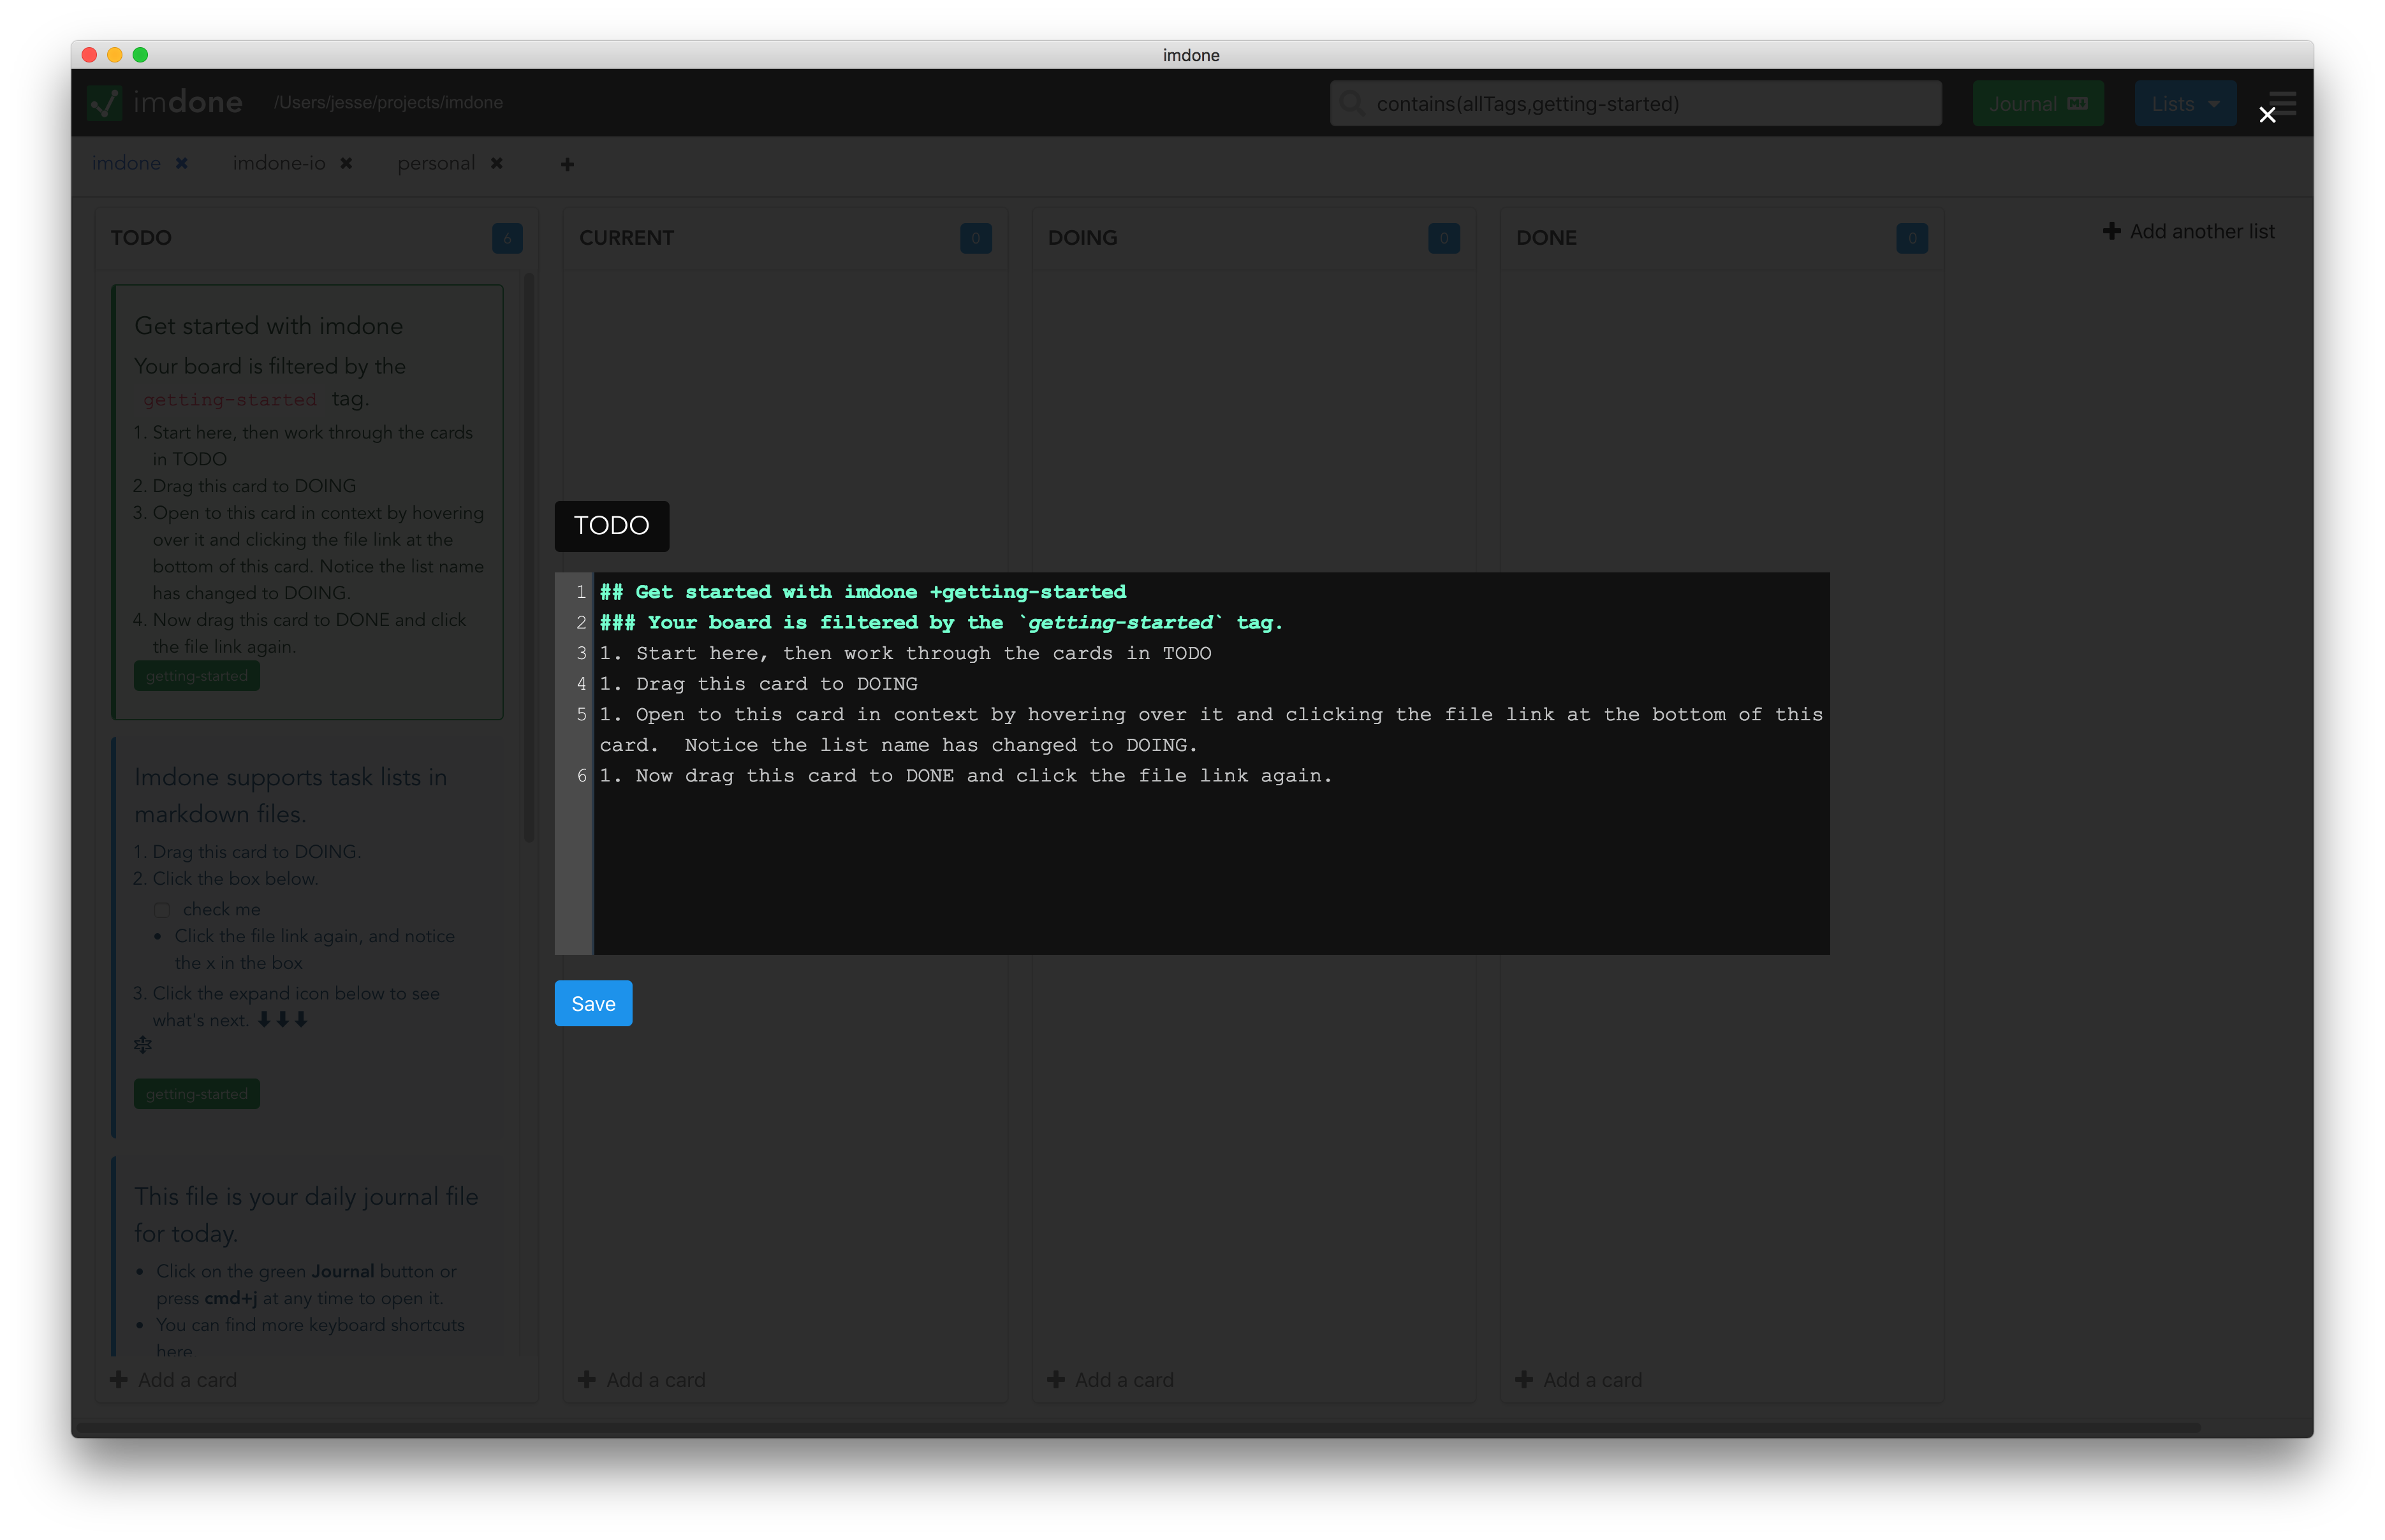Open the green Journal button

coord(2037,103)
